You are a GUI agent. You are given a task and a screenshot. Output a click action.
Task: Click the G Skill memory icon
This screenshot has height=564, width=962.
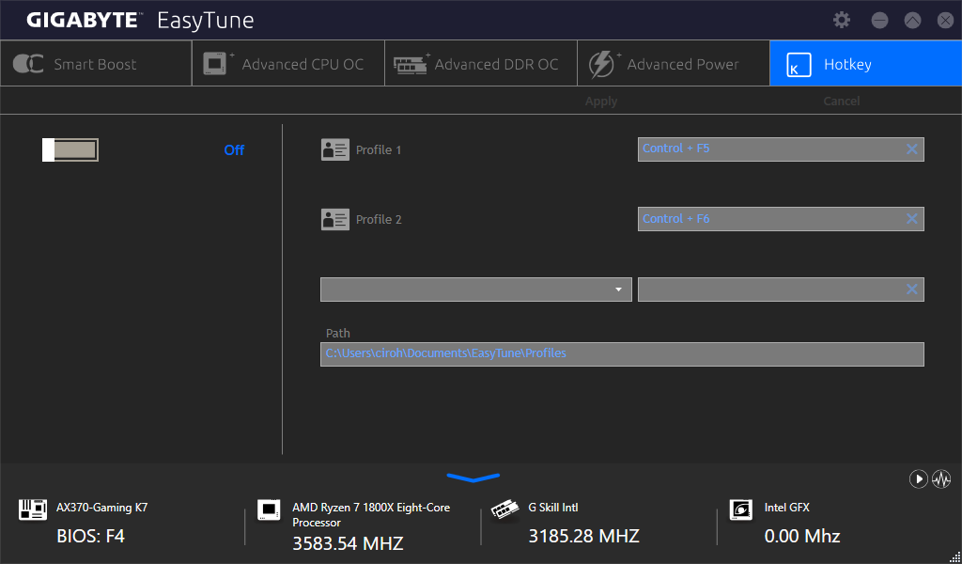tap(505, 509)
